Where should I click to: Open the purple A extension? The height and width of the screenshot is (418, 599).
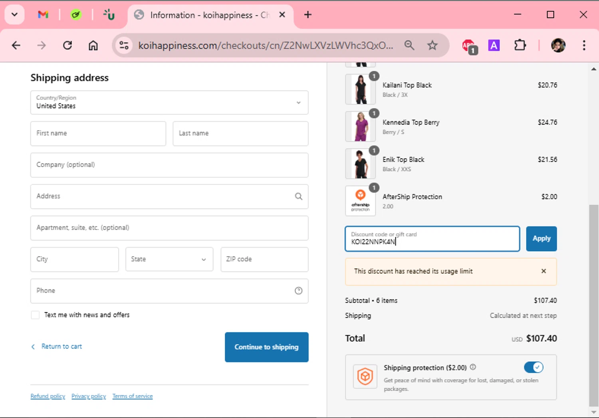(x=494, y=46)
